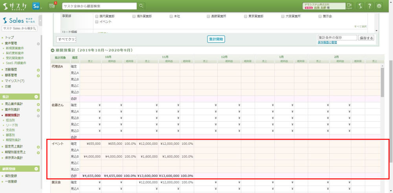This screenshot has width=393, height=193.
Task: Focus the サスケ全体から顧客検索 search field
Action: (99, 6)
